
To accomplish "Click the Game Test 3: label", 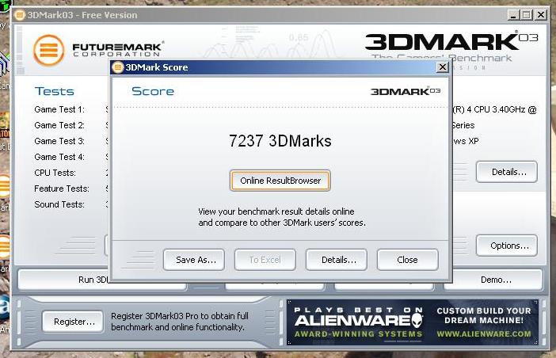I will click(59, 141).
